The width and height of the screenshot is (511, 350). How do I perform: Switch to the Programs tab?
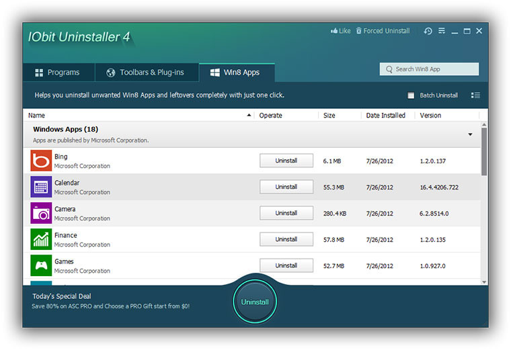coord(58,73)
